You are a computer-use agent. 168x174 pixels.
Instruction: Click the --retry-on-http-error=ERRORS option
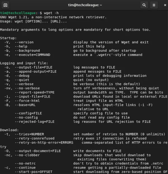pos(44,143)
